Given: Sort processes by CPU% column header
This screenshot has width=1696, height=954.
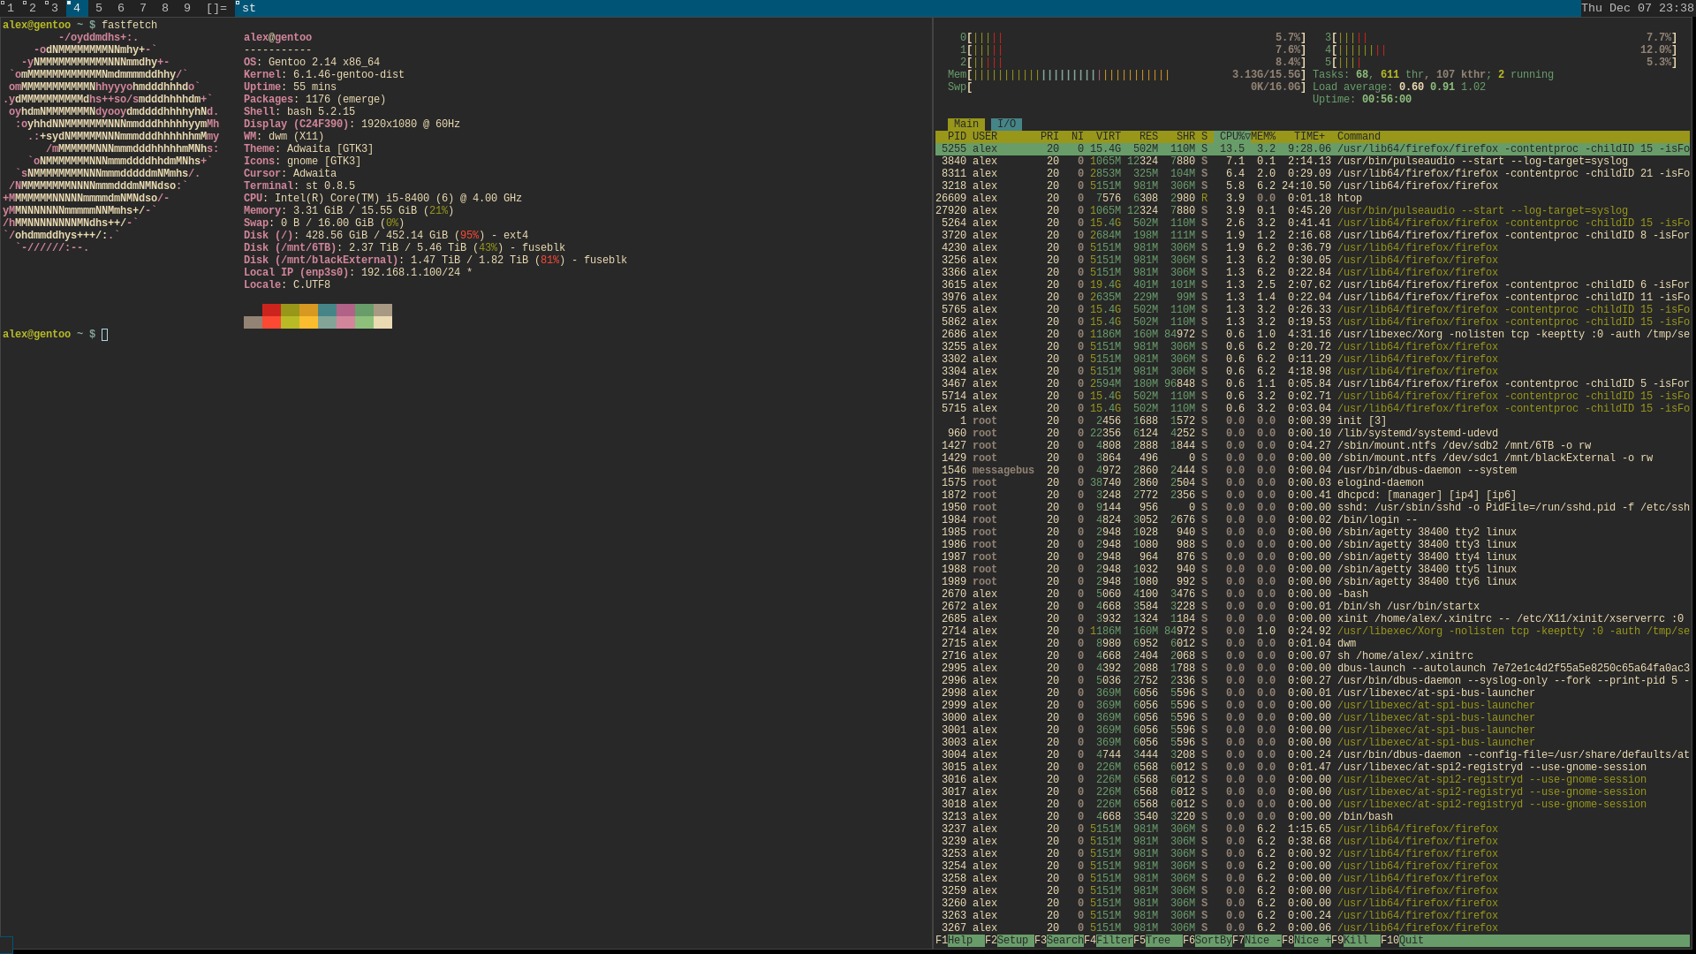Looking at the screenshot, I should 1233,137.
